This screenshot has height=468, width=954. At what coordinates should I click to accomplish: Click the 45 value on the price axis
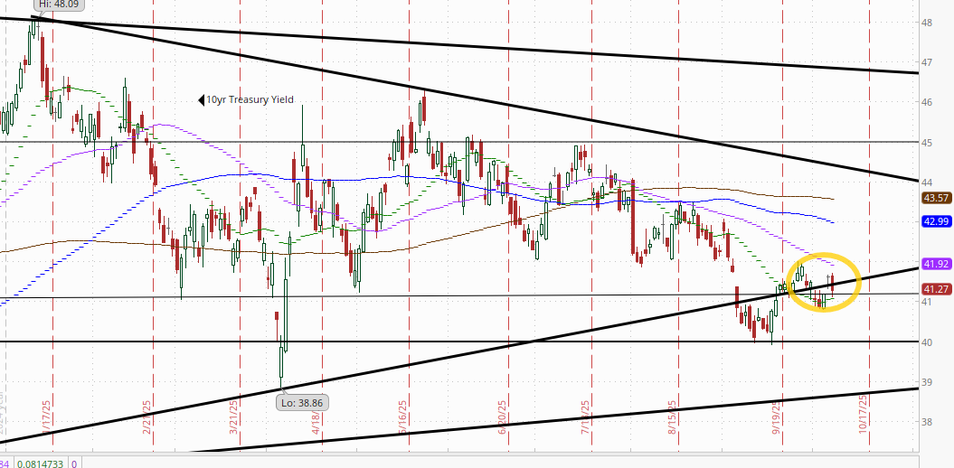928,142
